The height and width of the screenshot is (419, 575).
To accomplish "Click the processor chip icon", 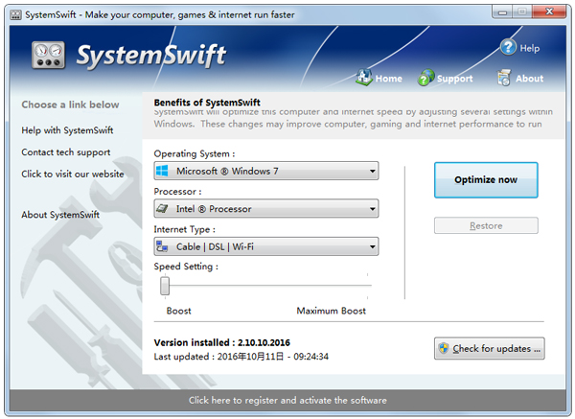I will tap(162, 209).
